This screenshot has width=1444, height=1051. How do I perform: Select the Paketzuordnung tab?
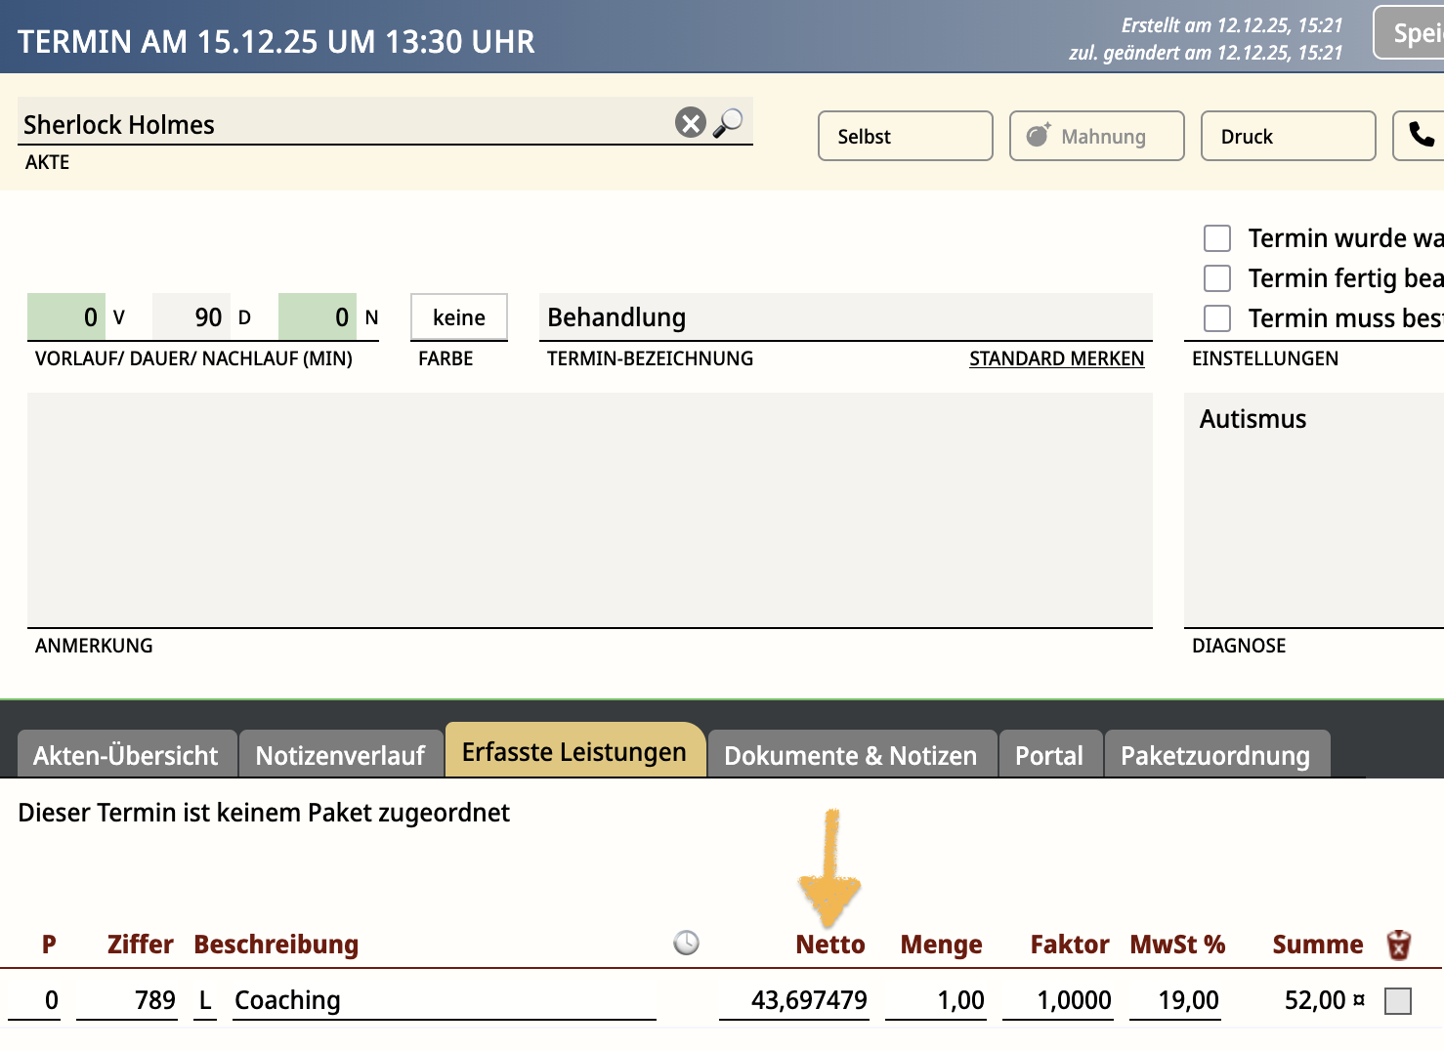click(x=1214, y=755)
